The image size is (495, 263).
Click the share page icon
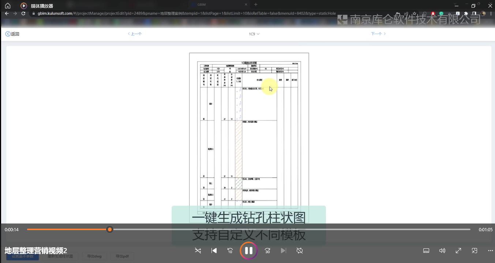click(406, 14)
